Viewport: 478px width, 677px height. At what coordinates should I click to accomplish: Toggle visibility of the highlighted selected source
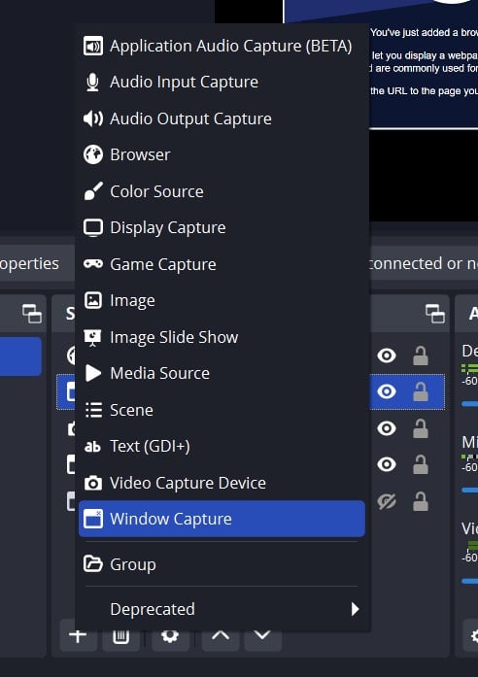coord(387,391)
